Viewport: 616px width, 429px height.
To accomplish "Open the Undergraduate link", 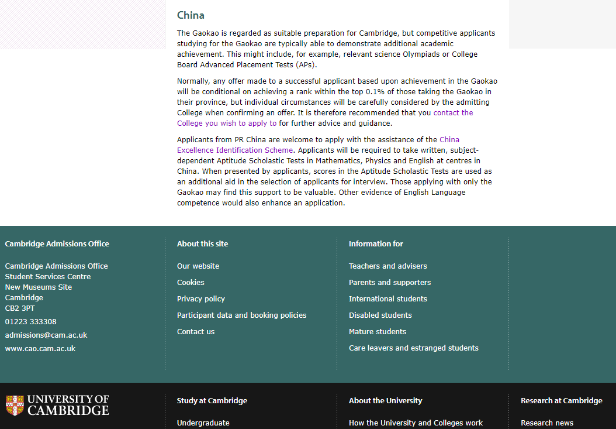I will coord(203,423).
